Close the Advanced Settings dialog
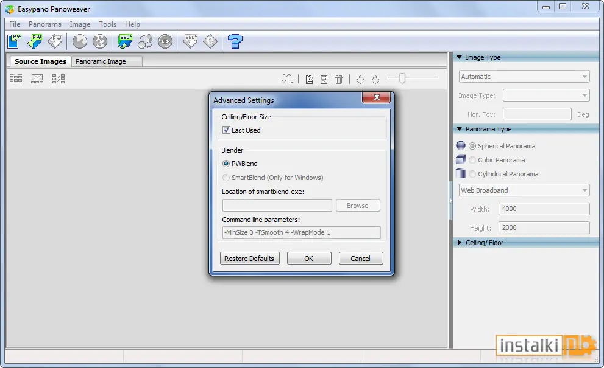This screenshot has width=604, height=368. (376, 98)
